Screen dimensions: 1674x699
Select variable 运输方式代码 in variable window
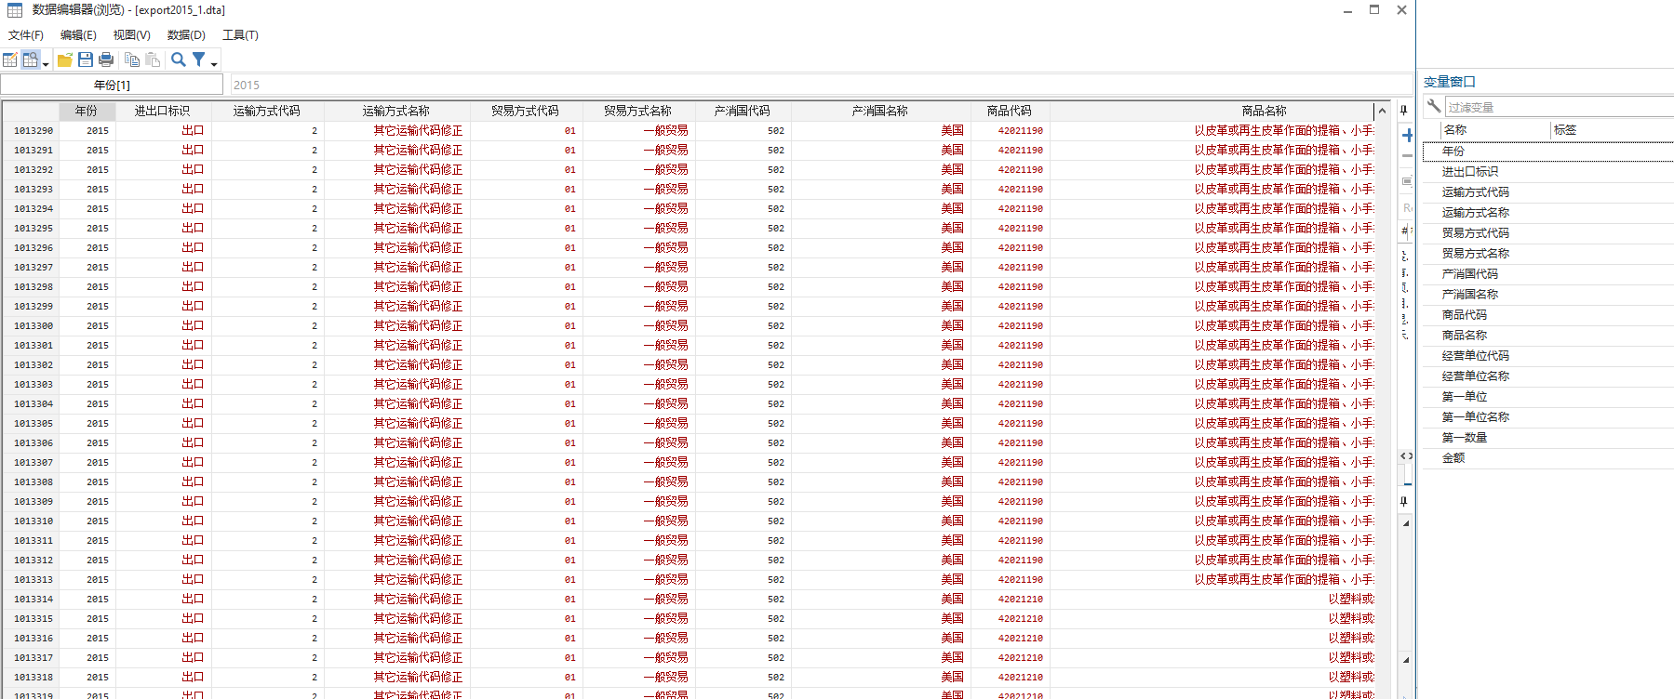(x=1548, y=191)
